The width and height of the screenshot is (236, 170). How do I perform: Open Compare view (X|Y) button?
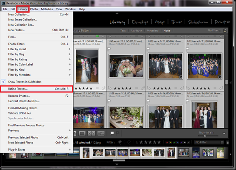point(91,133)
